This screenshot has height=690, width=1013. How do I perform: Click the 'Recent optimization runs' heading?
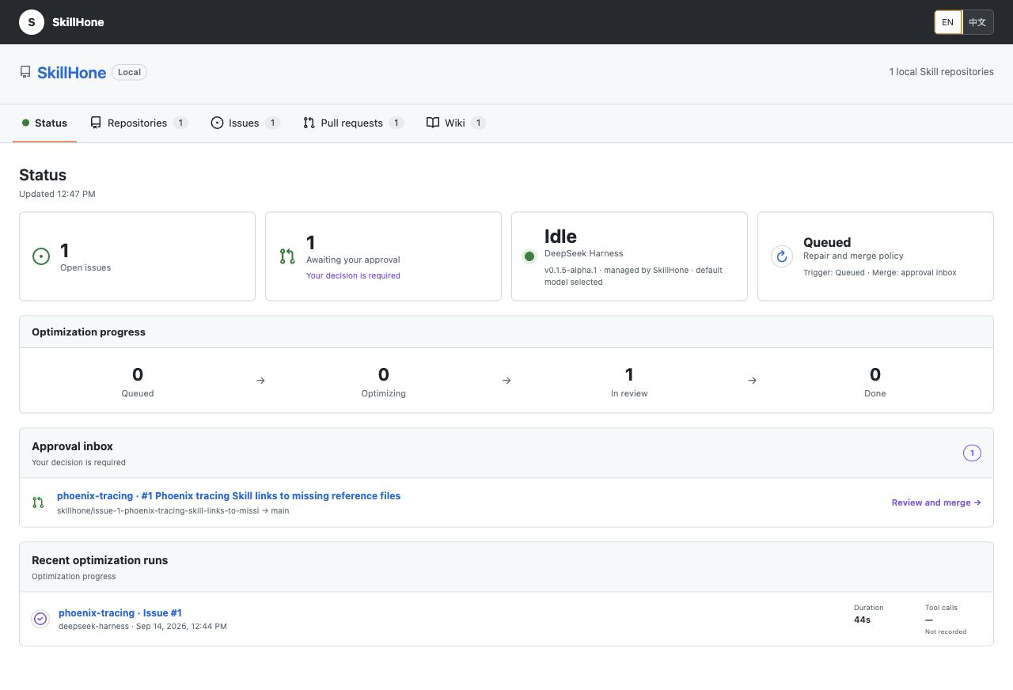100,560
